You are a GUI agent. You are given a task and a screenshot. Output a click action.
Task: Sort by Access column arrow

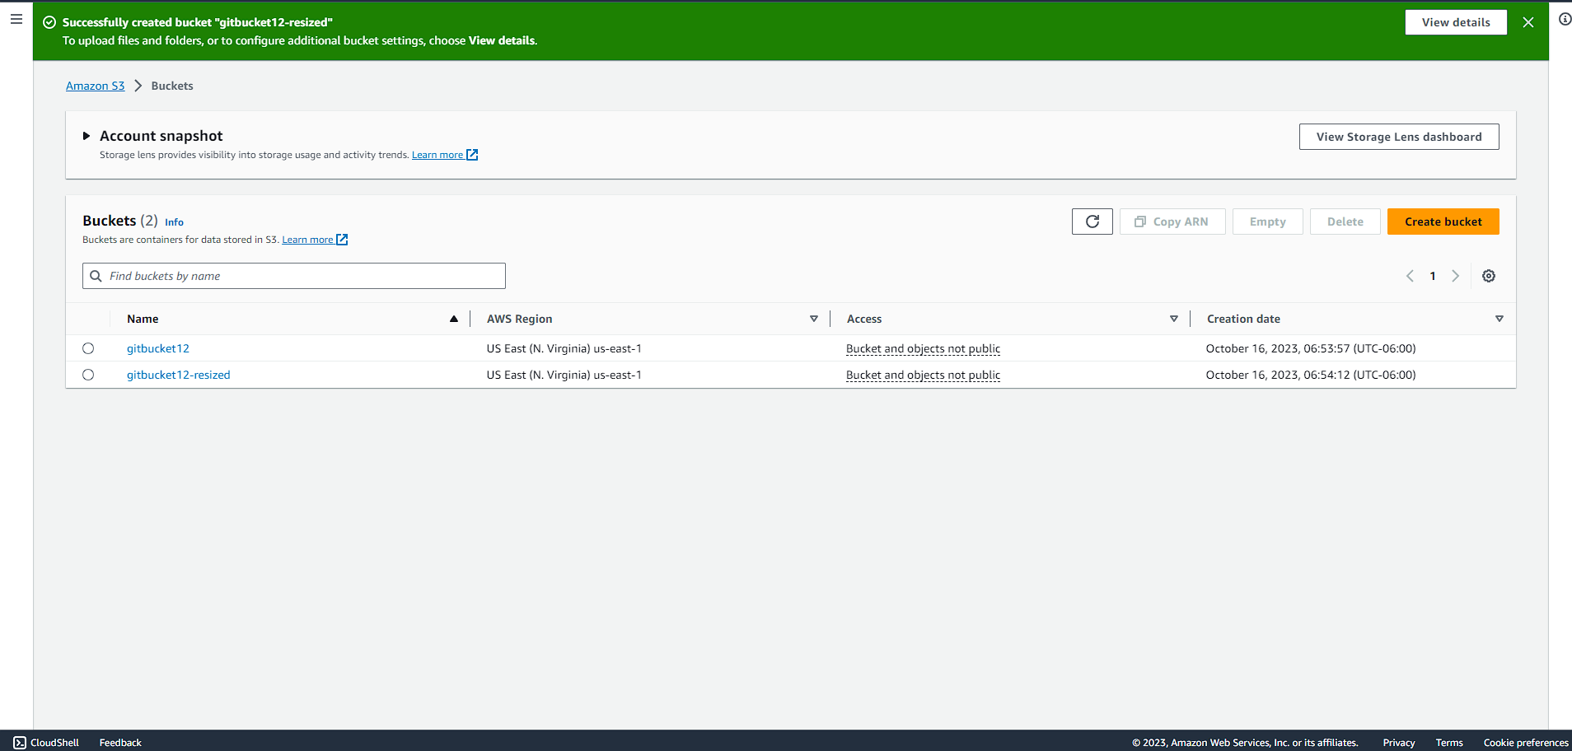tap(1174, 319)
